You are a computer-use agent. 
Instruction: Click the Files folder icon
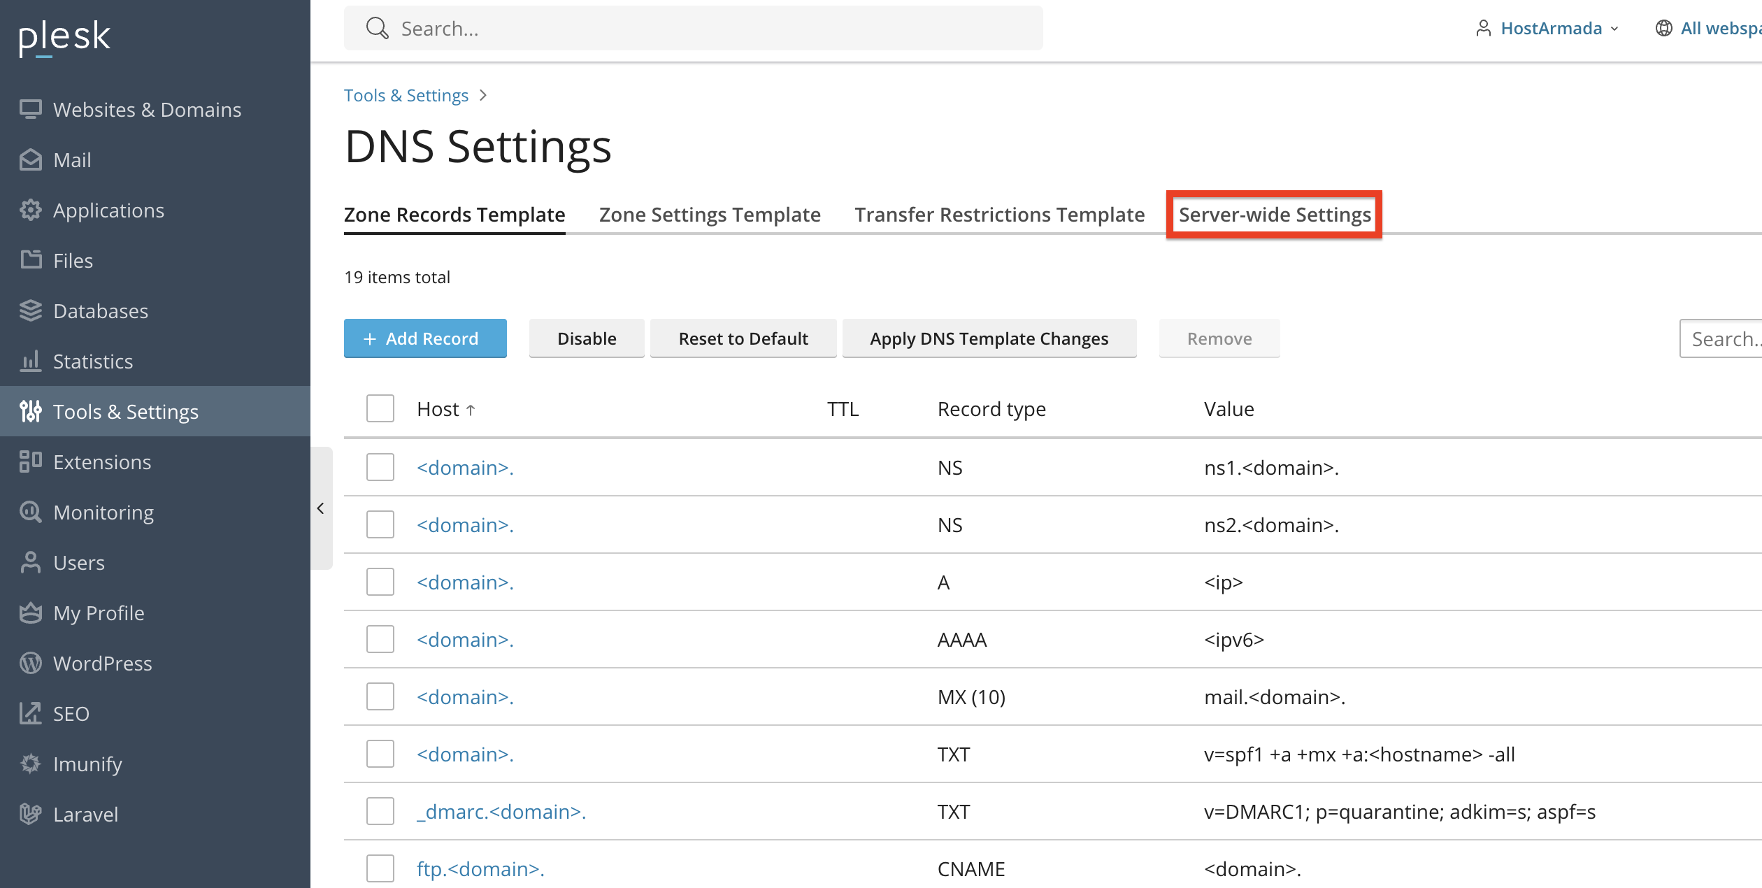pyautogui.click(x=30, y=260)
